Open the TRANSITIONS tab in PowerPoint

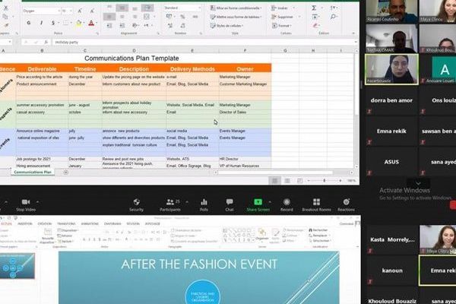[66, 224]
